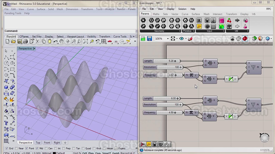The width and height of the screenshot is (275, 154).
Task: Open the Curve menu in Rhino
Action: [30, 9]
